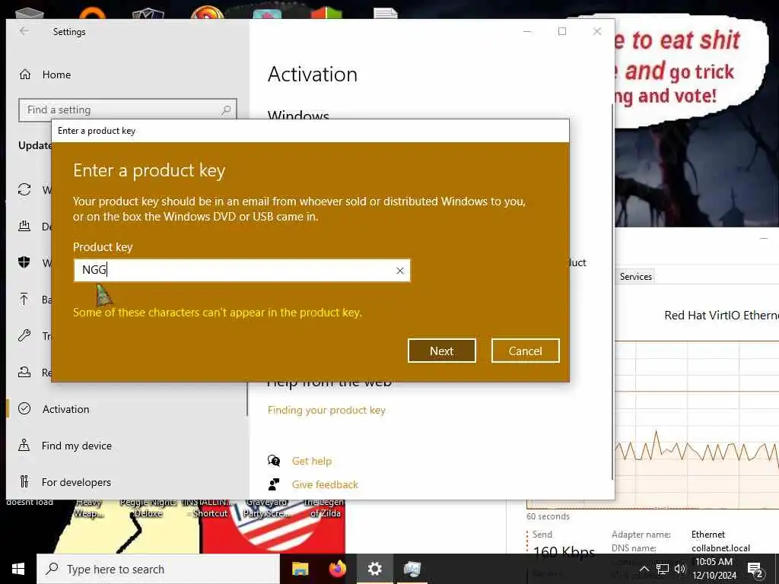Screen dimensions: 779x584
Task: Focus the Product key text box
Action: (242, 270)
